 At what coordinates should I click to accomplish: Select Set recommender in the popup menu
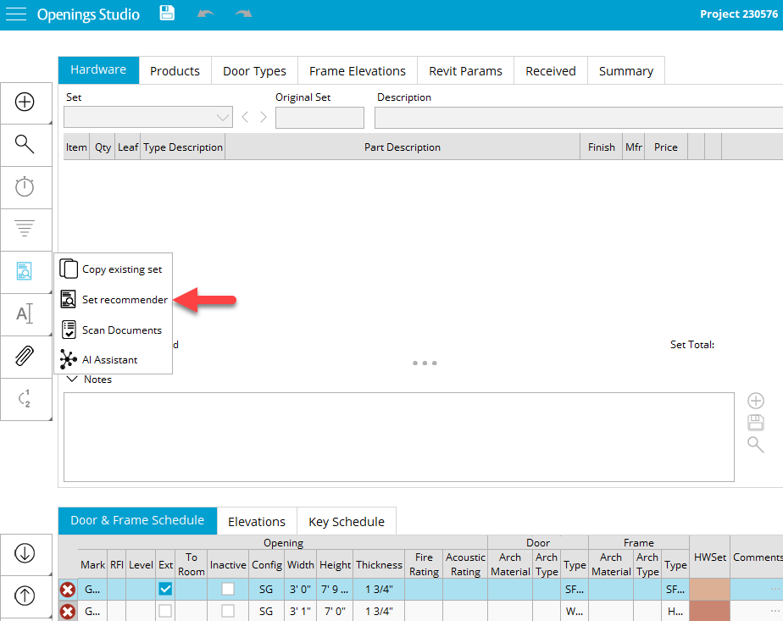[114, 300]
